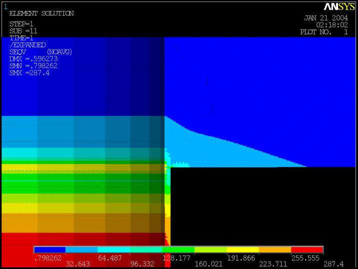
Task: Click the legend value 191.866
Action: click(x=241, y=258)
